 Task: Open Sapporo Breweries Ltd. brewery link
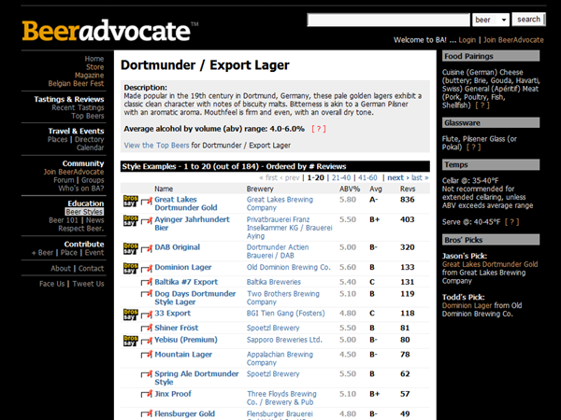click(x=284, y=340)
